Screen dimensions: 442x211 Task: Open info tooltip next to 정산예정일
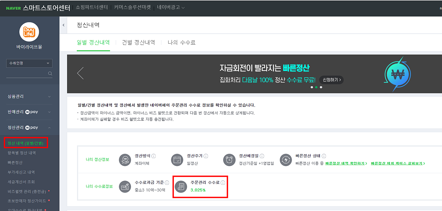[x=262, y=156]
